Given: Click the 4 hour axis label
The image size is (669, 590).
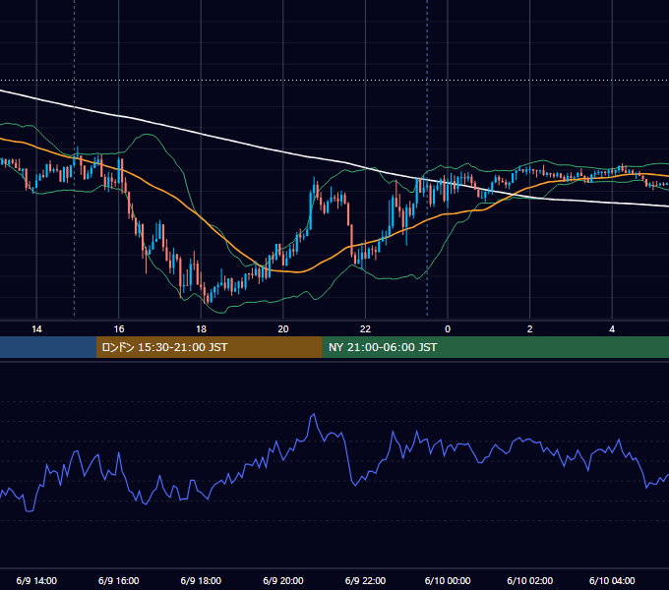Looking at the screenshot, I should pyautogui.click(x=612, y=329).
